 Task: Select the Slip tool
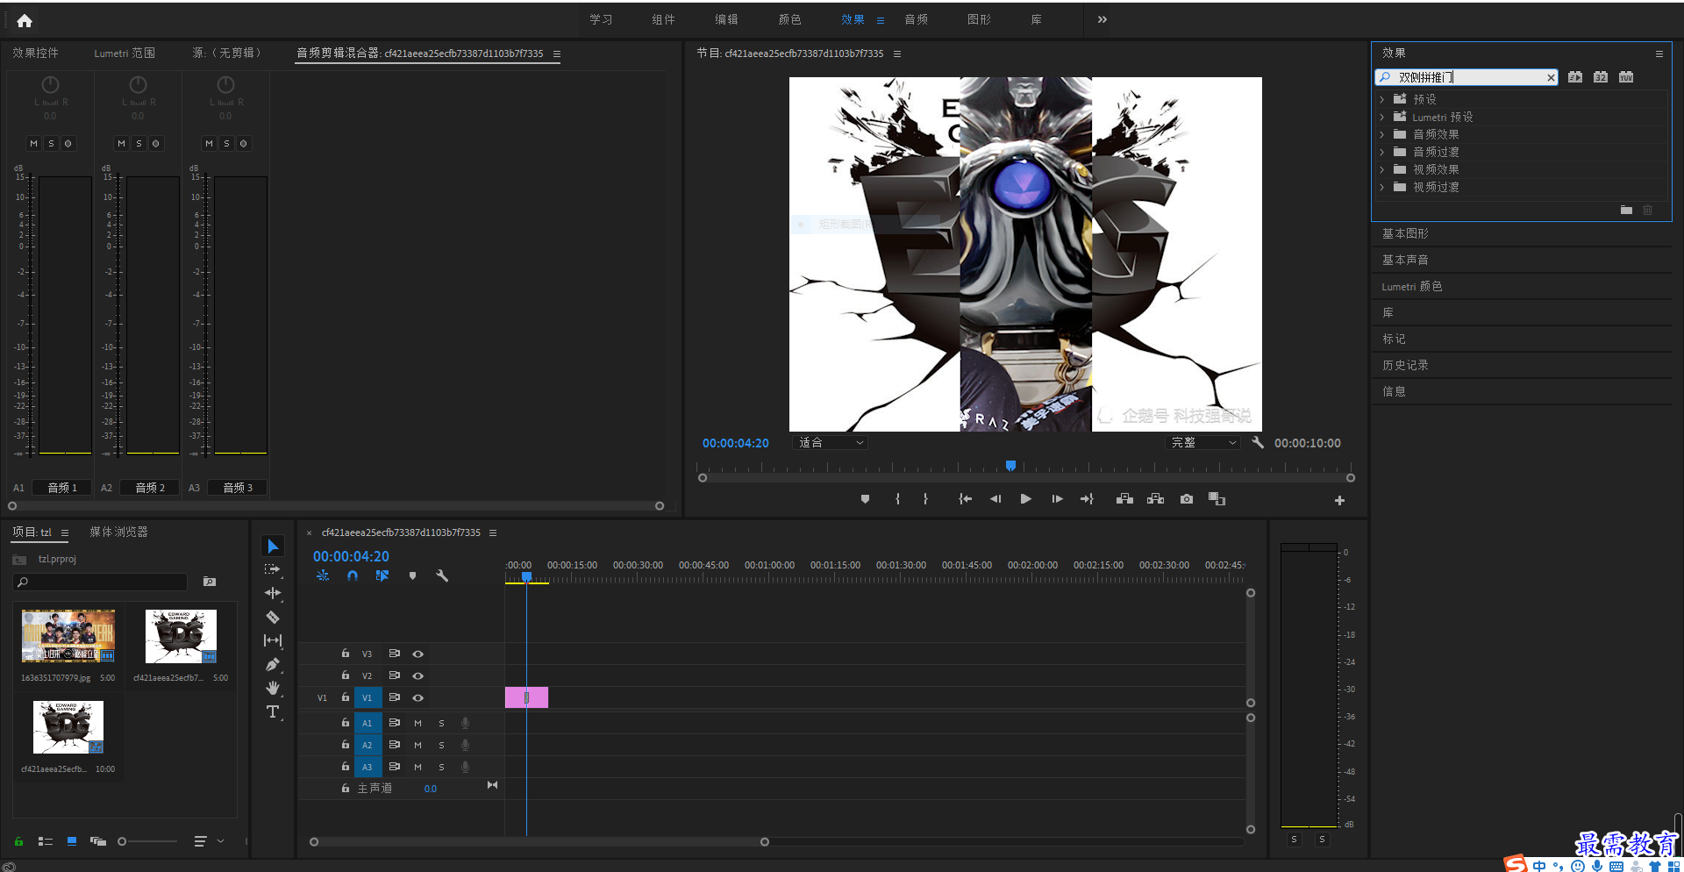click(x=273, y=640)
